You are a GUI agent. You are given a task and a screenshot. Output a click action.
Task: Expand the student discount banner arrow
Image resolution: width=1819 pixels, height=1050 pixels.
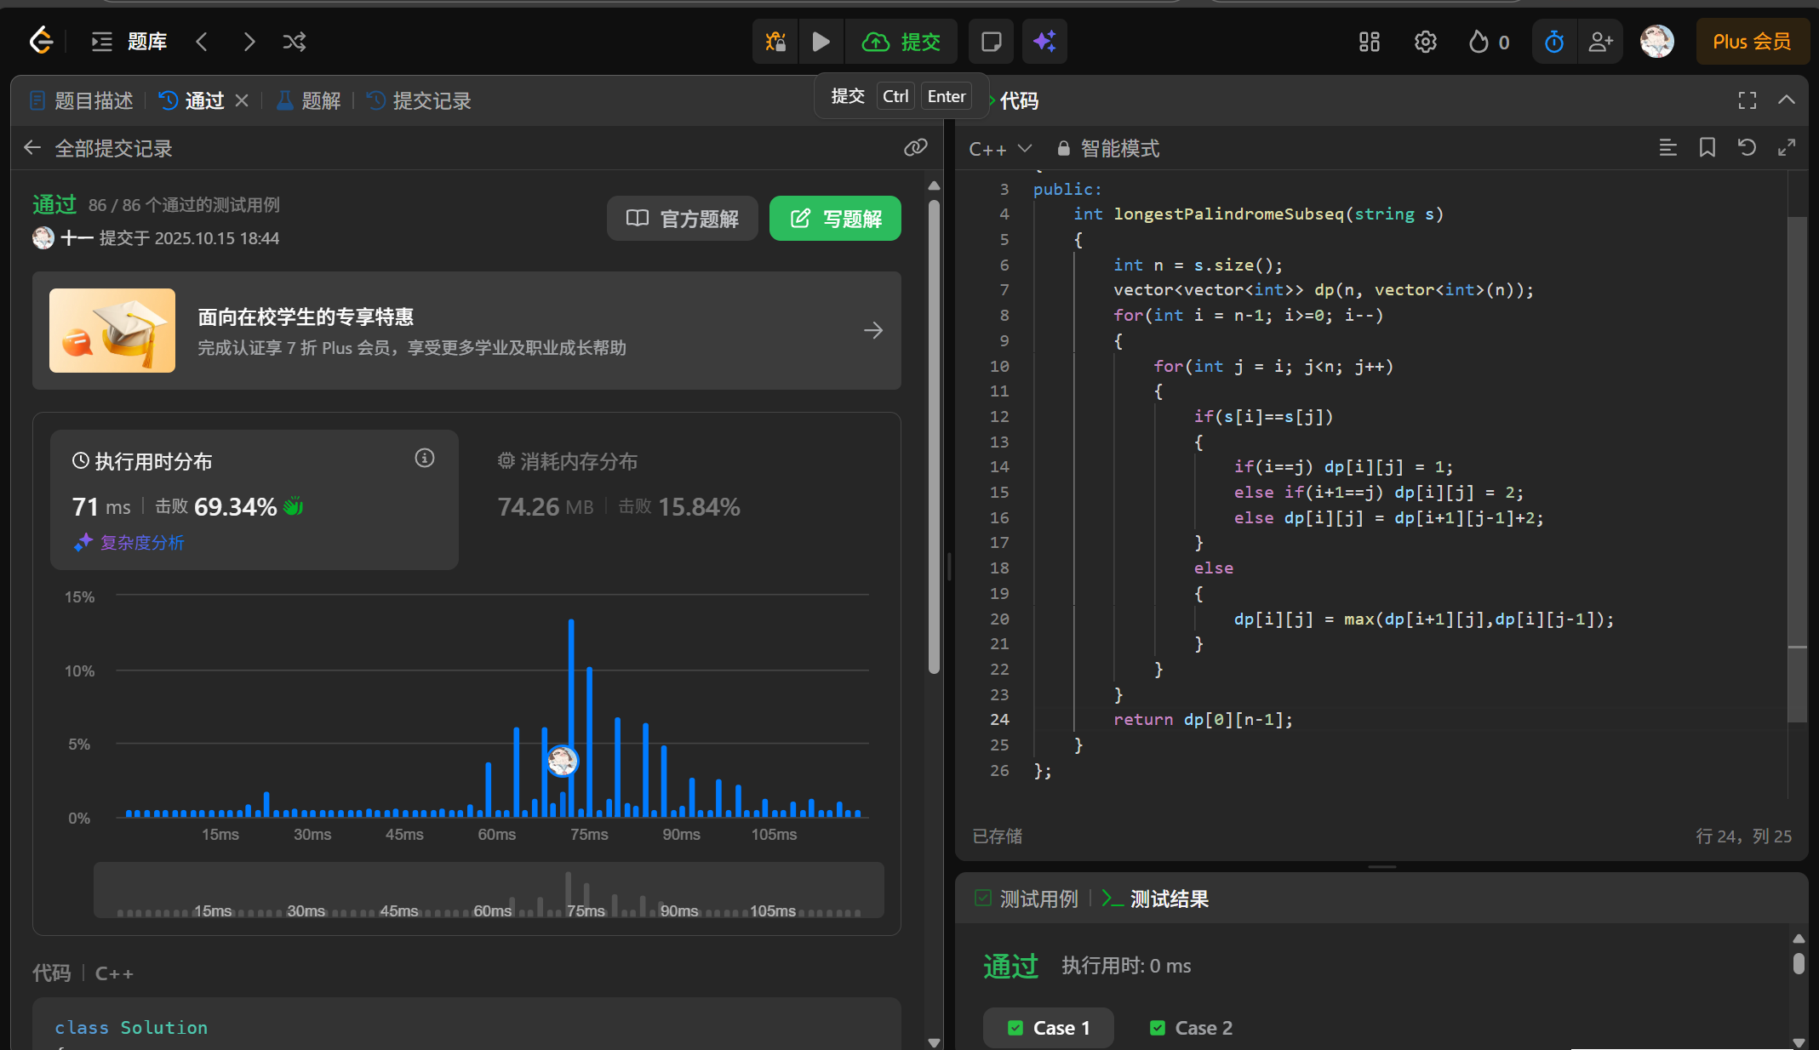pyautogui.click(x=872, y=330)
